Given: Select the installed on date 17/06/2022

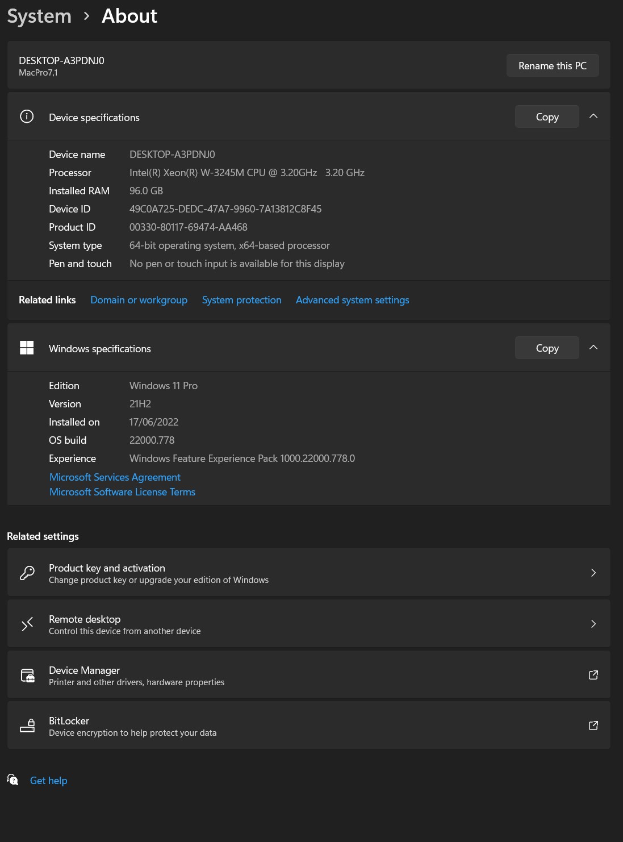Looking at the screenshot, I should 154,422.
